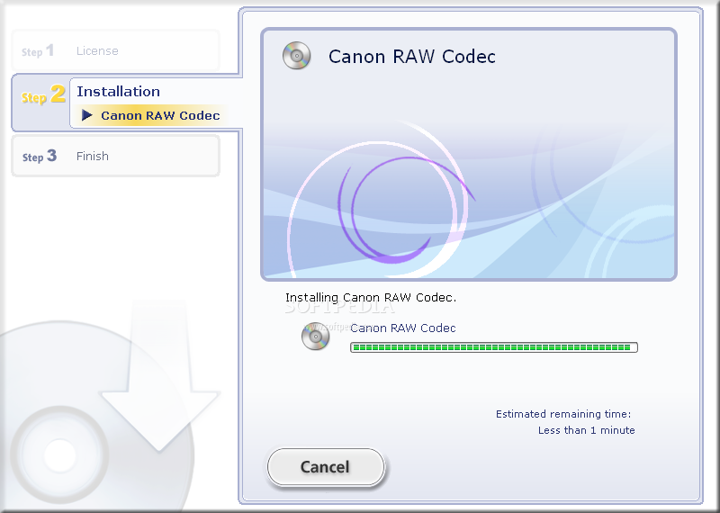Click the green installation progress bar
The image size is (720, 513).
point(493,347)
